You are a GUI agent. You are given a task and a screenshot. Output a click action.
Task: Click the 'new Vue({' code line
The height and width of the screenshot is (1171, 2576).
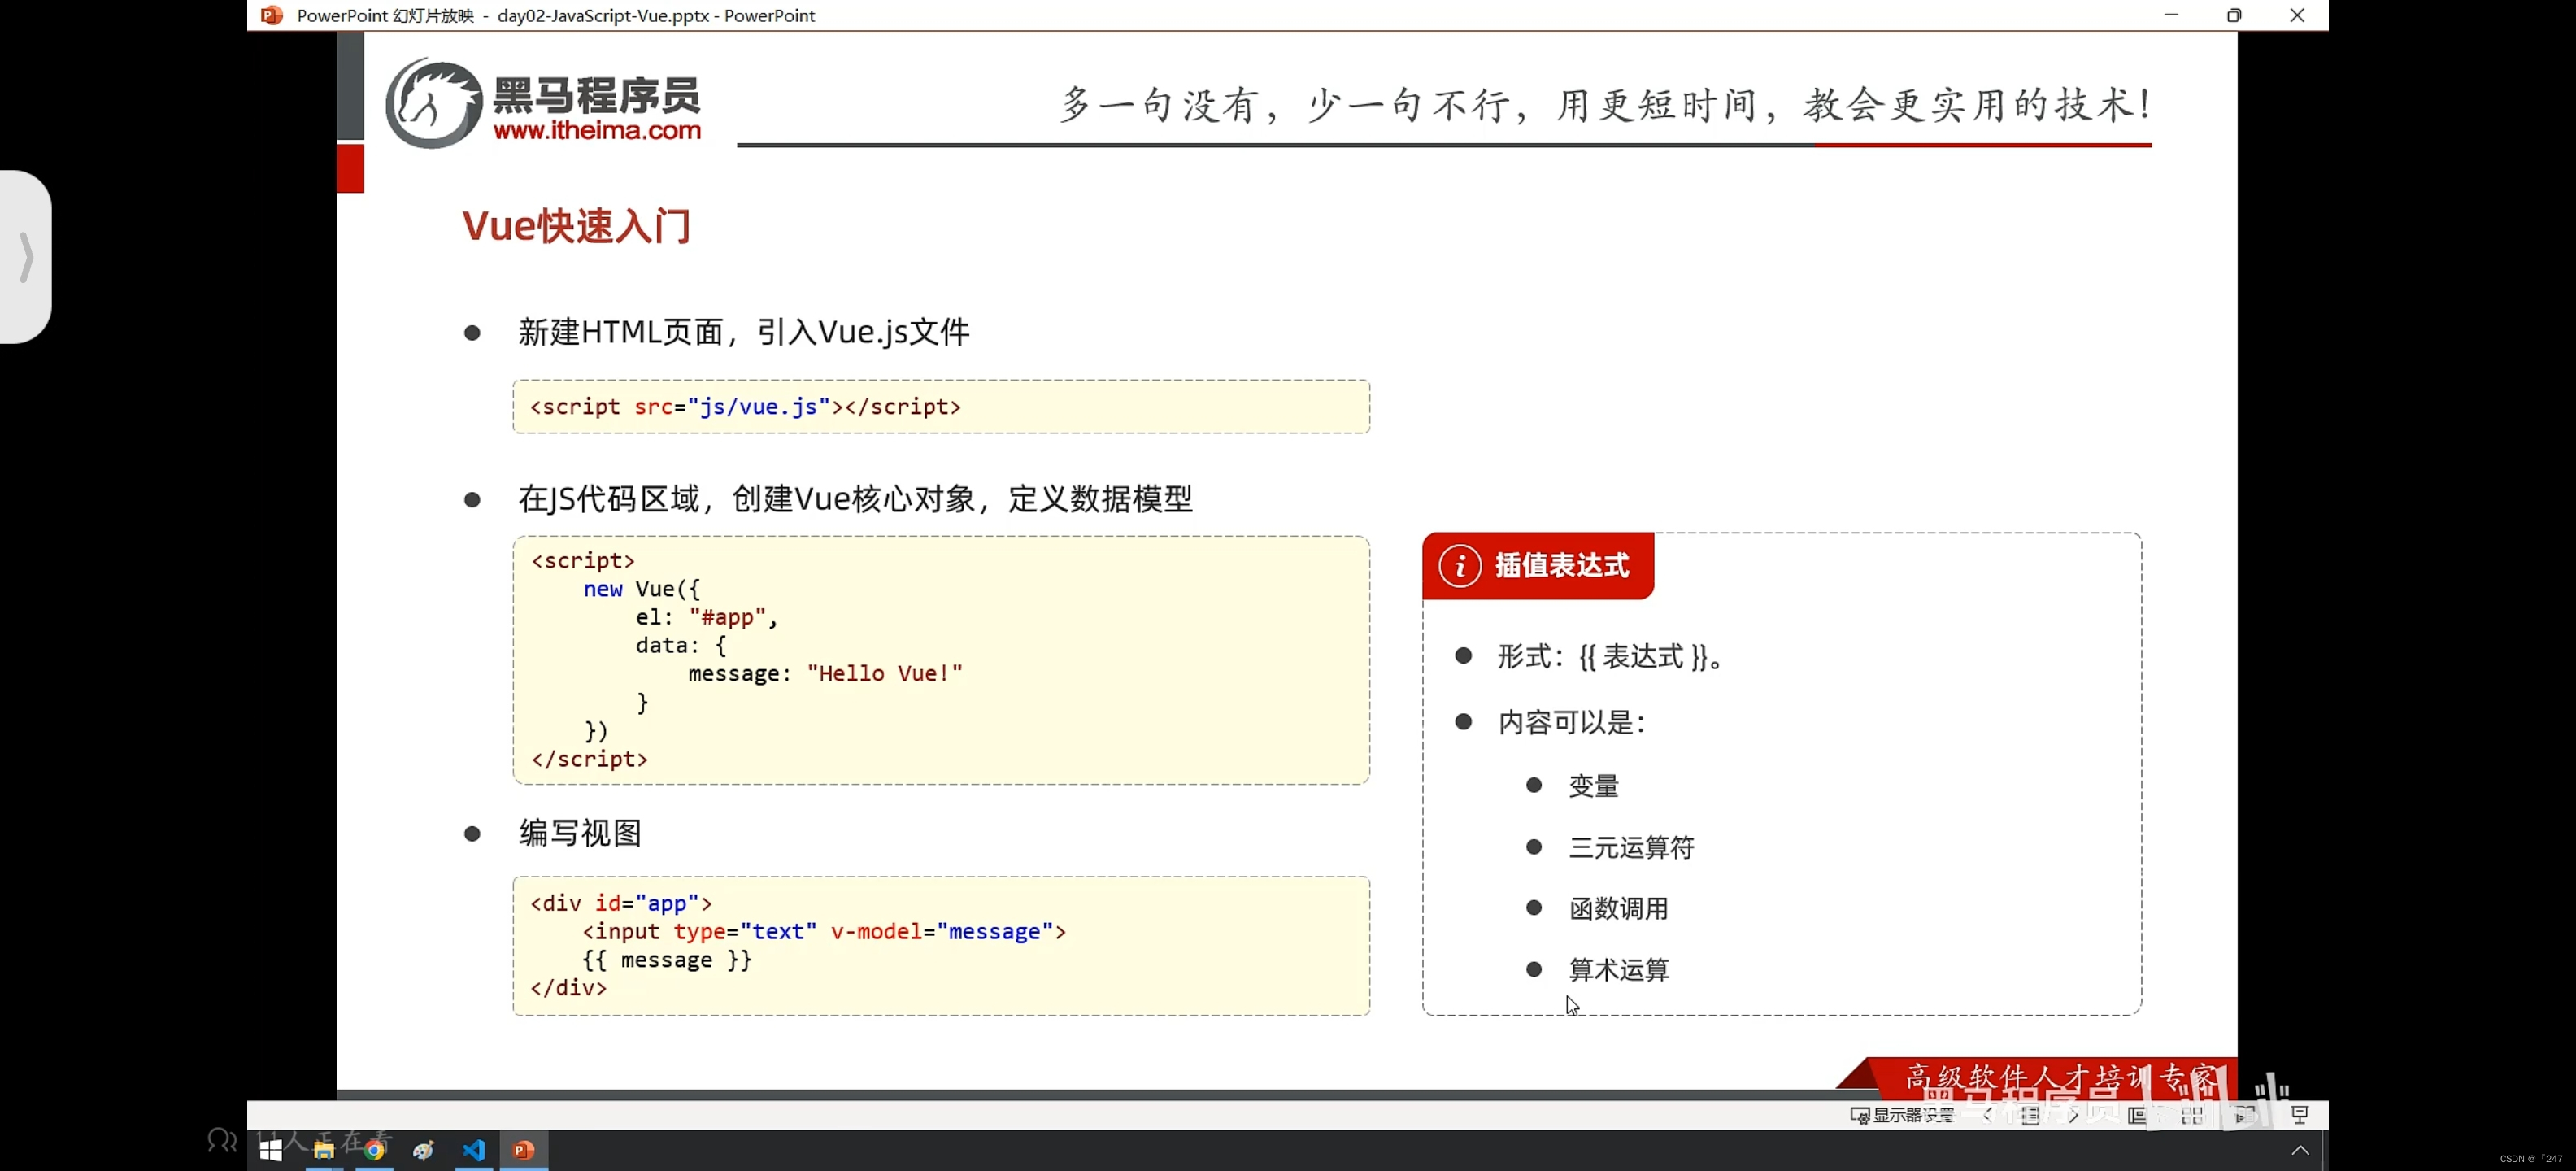click(641, 589)
